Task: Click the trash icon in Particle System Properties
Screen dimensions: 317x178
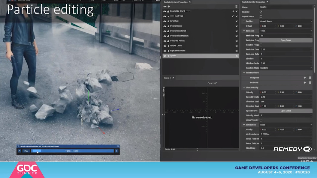Action: click(236, 7)
